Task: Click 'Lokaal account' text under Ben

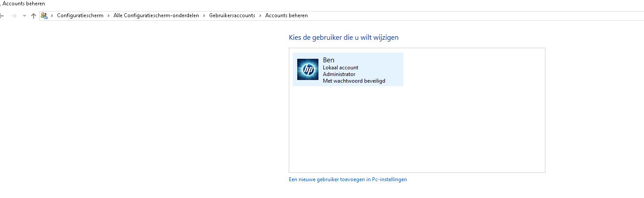Action: (341, 68)
